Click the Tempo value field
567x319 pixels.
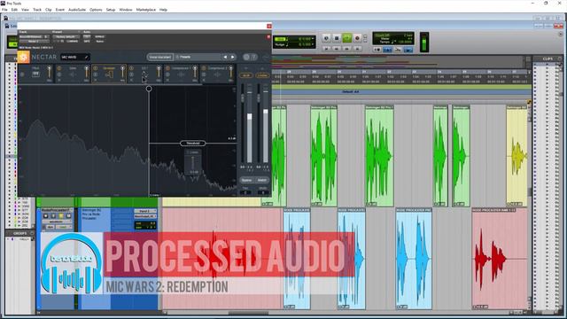point(406,42)
